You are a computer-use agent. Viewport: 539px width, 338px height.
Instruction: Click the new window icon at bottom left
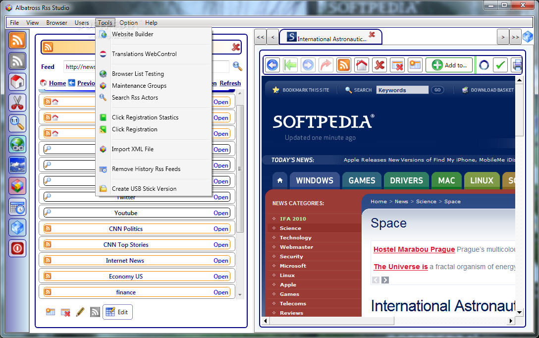click(x=51, y=312)
